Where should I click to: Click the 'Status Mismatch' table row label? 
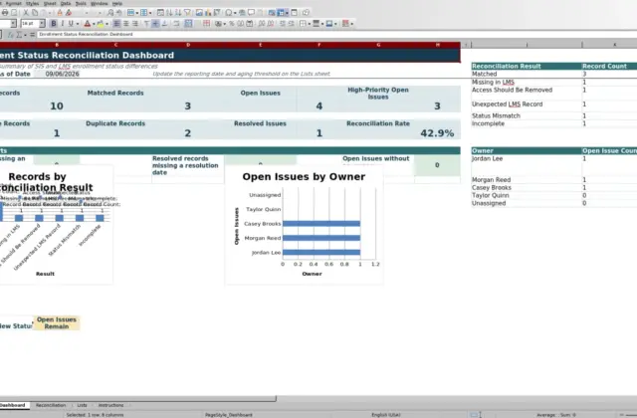[x=496, y=115]
